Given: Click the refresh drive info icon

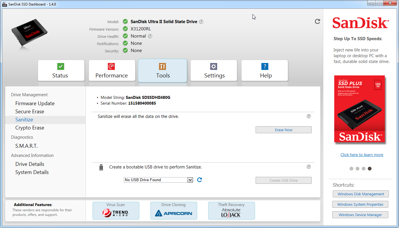Looking at the screenshot, I should [317, 21].
